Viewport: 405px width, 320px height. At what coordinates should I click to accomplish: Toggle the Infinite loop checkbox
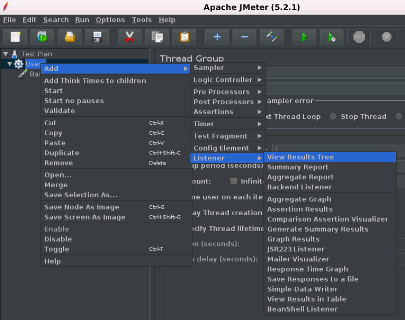click(x=234, y=181)
